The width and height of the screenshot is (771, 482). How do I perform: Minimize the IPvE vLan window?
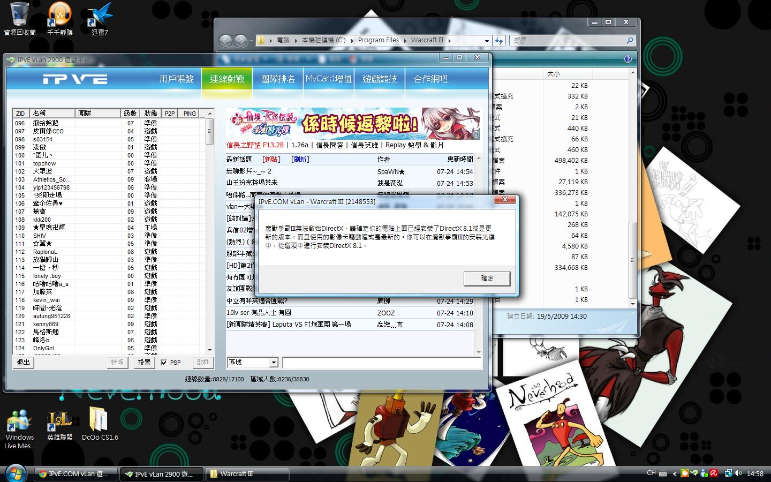[447, 57]
